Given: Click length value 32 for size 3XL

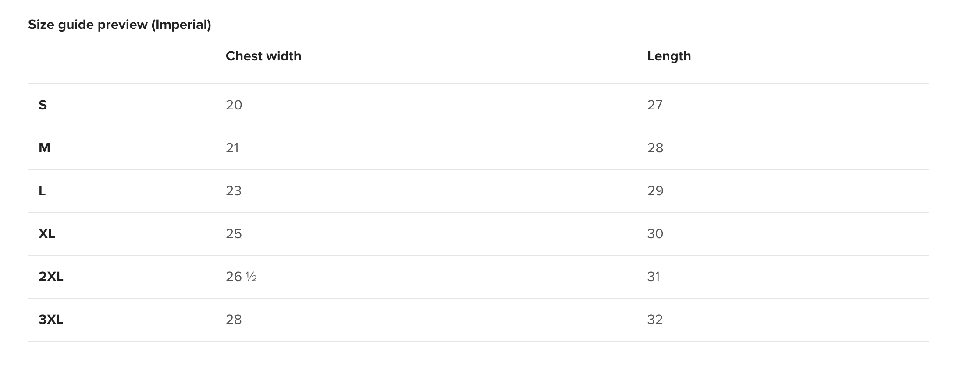Looking at the screenshot, I should (655, 320).
